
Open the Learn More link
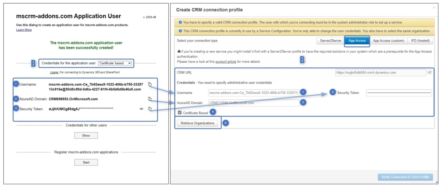click(24, 30)
